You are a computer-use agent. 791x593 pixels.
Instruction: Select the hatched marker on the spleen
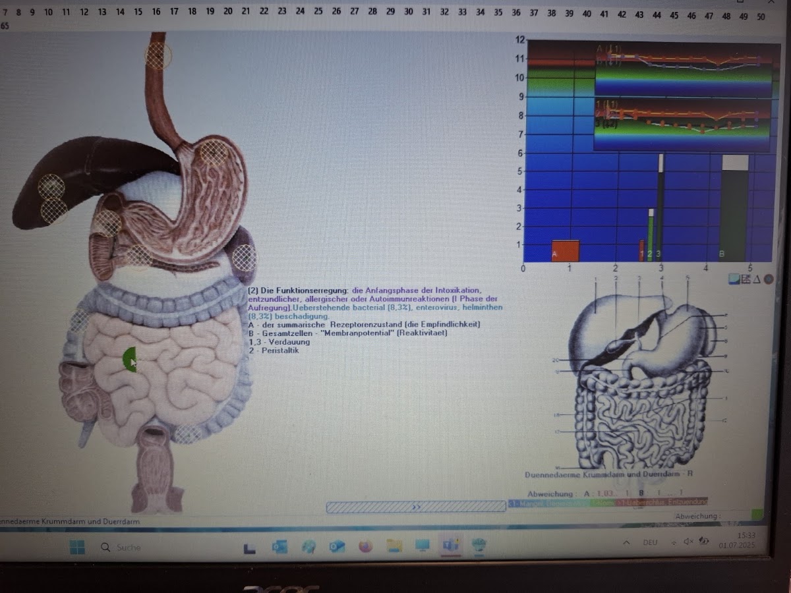[x=245, y=258]
